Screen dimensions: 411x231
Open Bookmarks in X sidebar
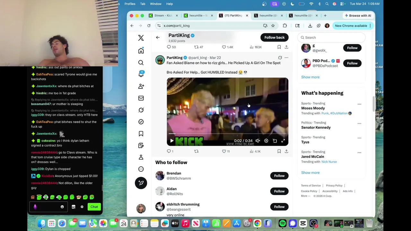coord(141,133)
